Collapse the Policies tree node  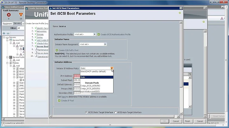(x=7, y=63)
